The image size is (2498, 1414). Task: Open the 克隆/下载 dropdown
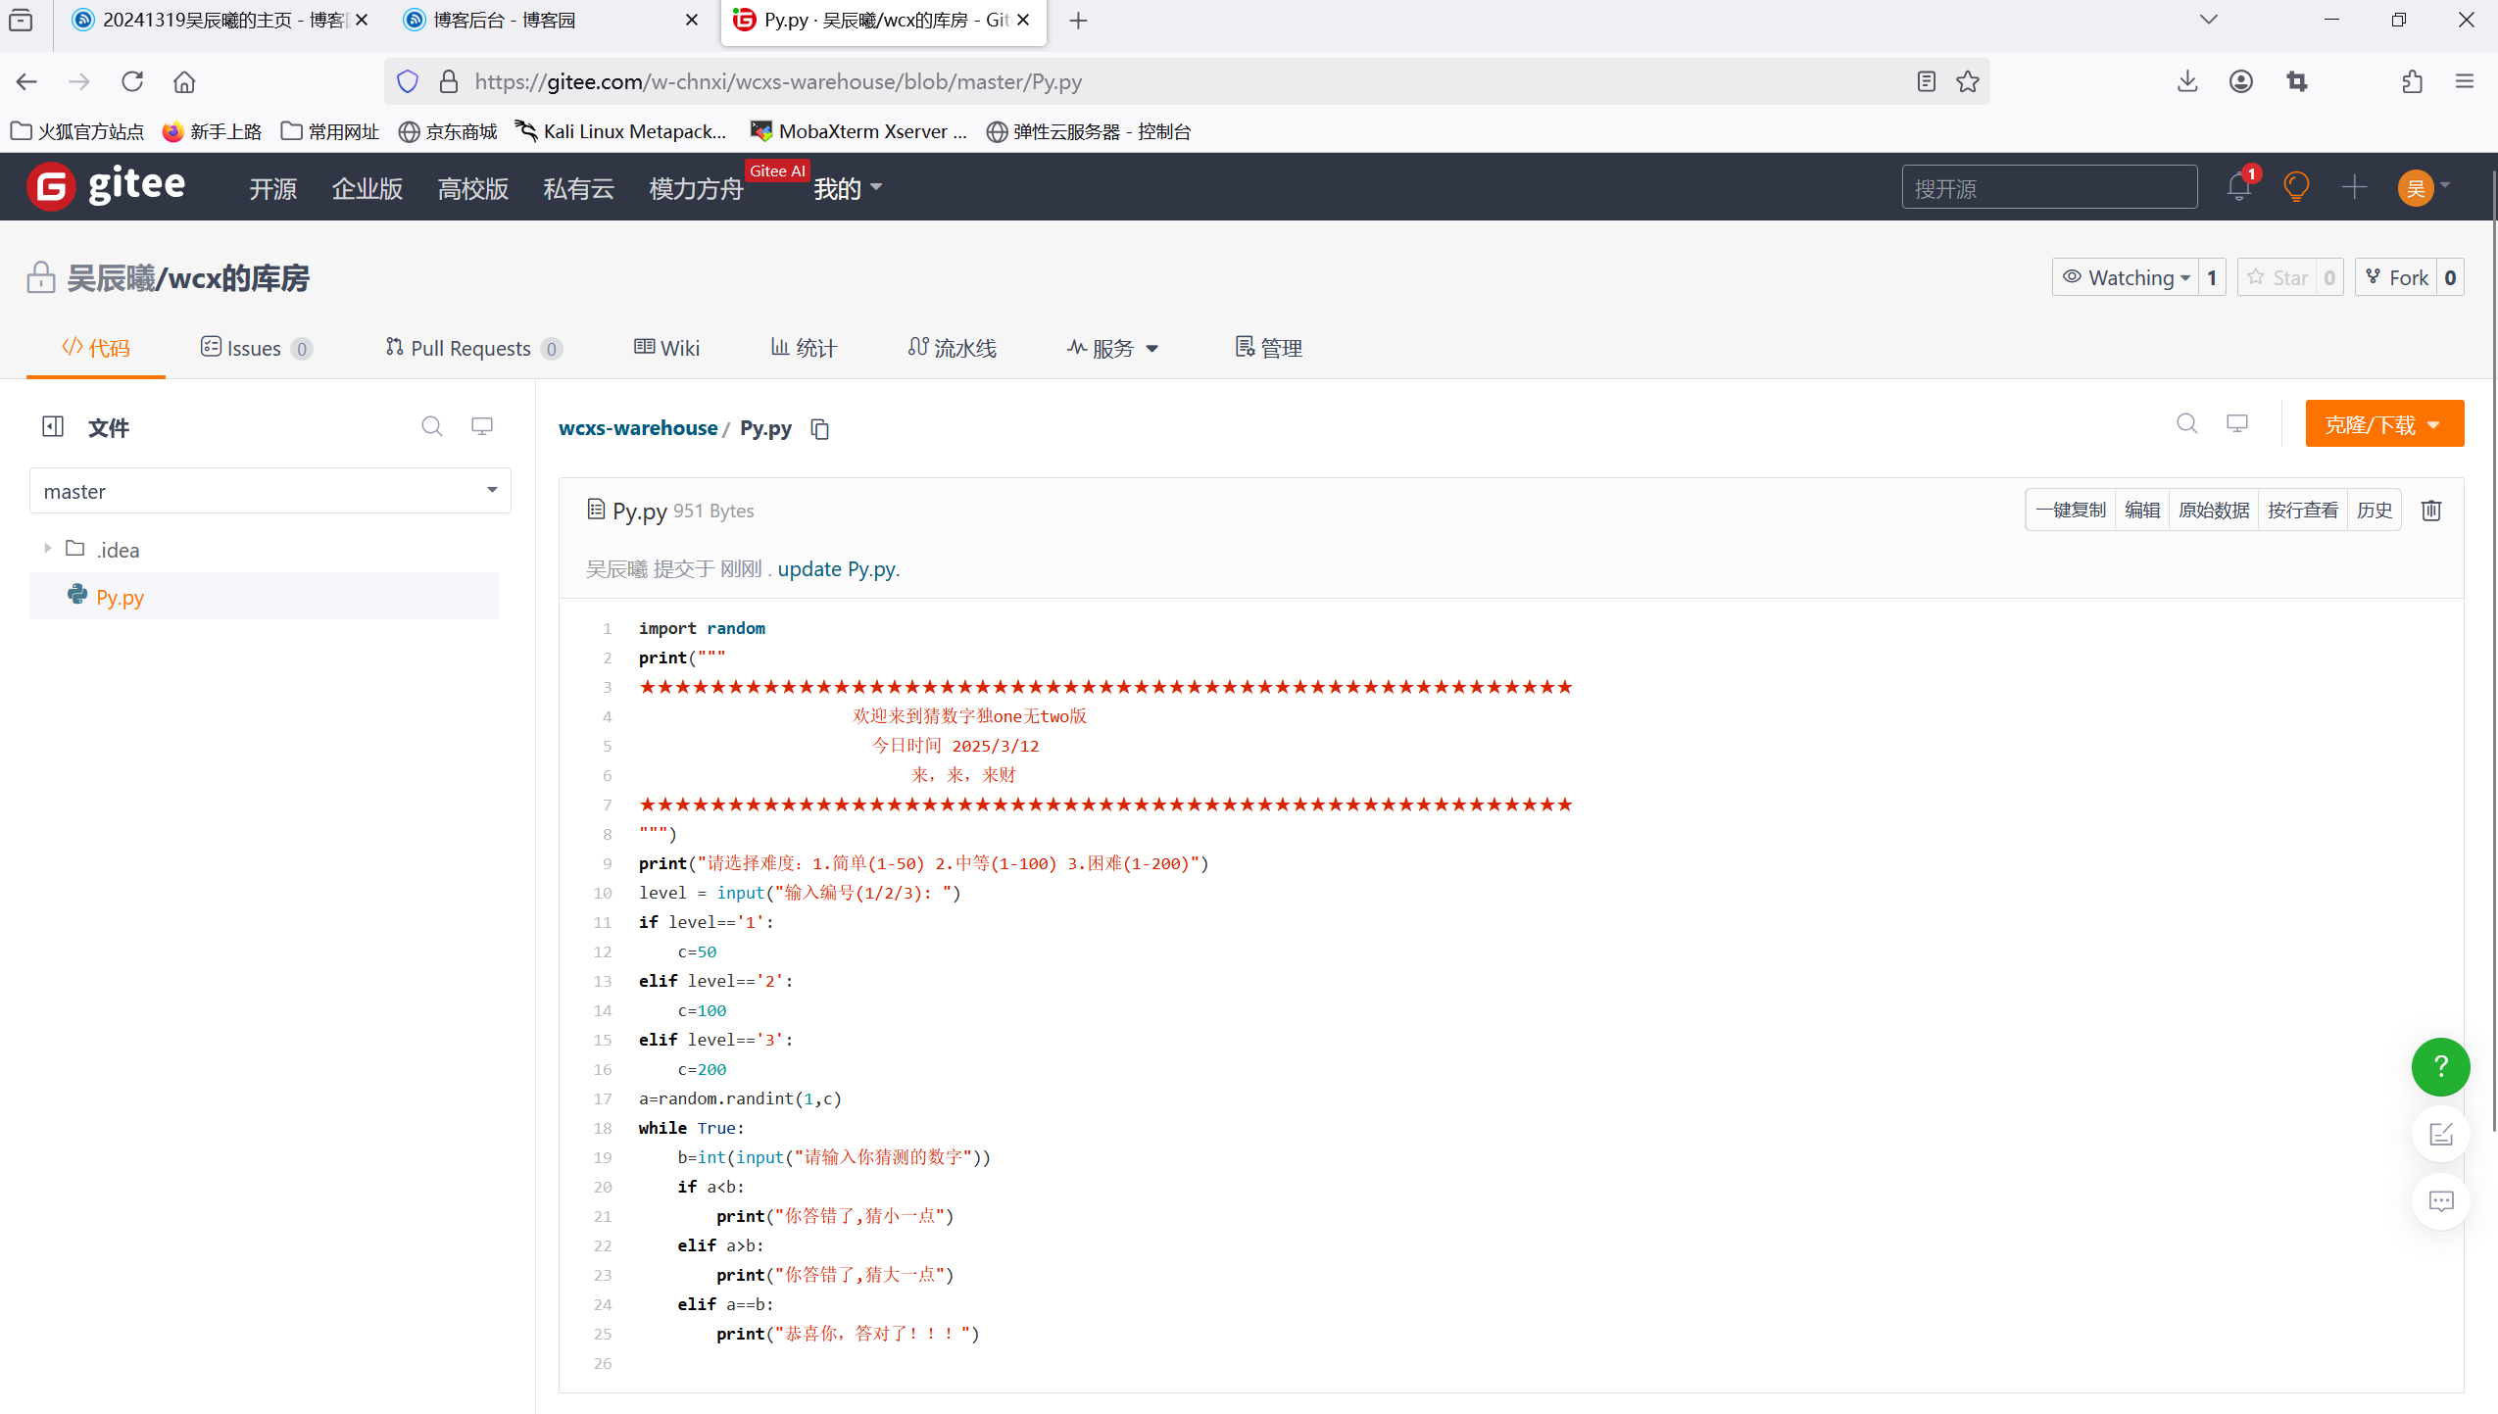click(x=2383, y=424)
